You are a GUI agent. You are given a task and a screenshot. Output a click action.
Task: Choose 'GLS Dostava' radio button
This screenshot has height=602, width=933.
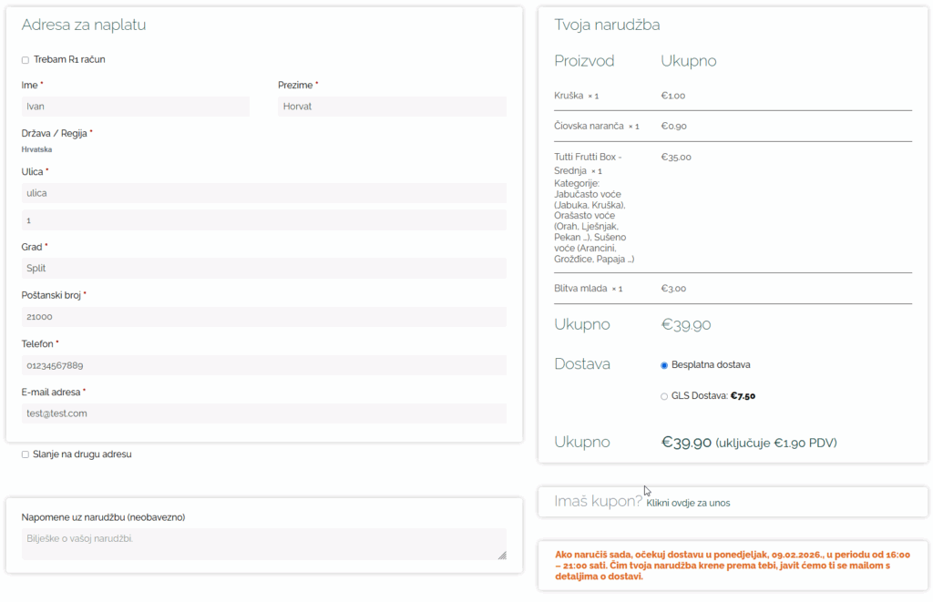(664, 396)
